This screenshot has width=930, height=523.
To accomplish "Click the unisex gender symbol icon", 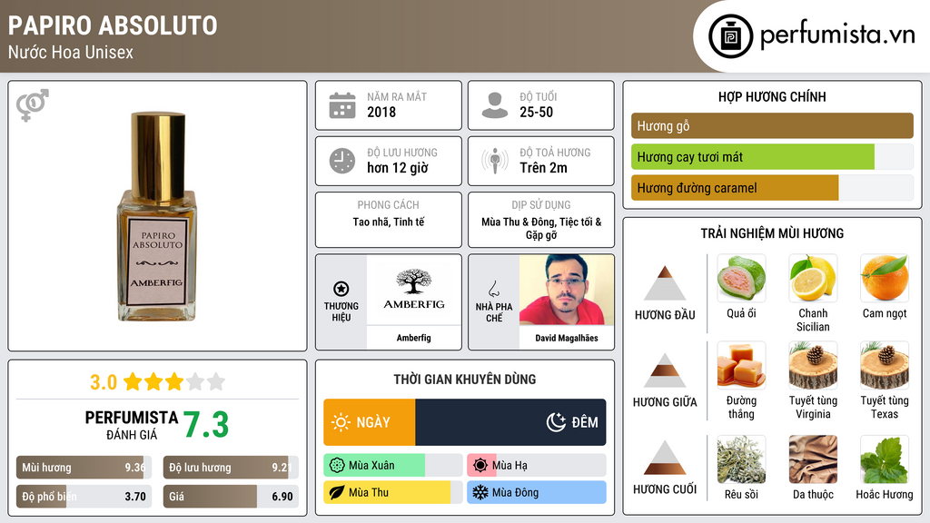I will 32,105.
